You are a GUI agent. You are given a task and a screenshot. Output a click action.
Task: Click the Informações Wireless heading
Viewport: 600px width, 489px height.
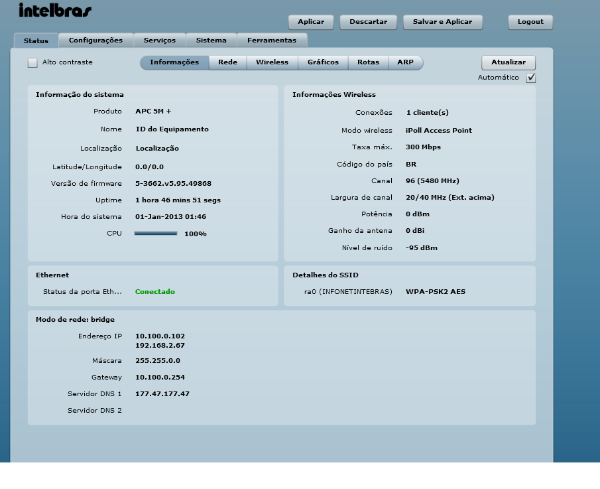pyautogui.click(x=334, y=95)
